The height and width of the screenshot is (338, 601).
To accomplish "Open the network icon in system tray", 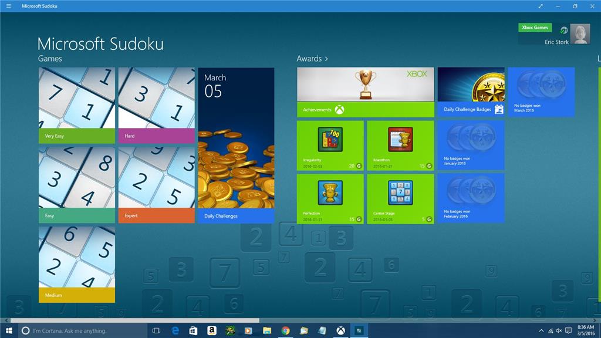I will pos(551,331).
